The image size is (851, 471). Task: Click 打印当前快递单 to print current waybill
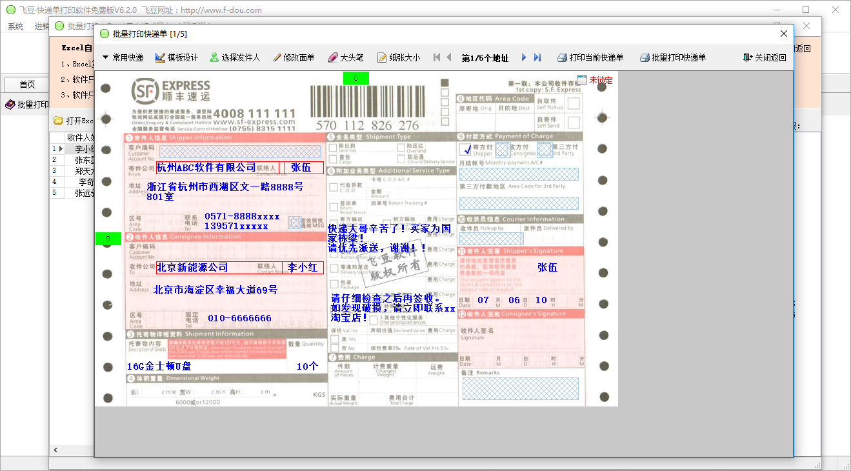(590, 57)
